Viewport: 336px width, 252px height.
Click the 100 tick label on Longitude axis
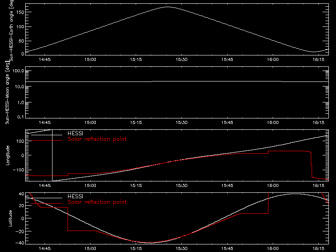(x=20, y=141)
